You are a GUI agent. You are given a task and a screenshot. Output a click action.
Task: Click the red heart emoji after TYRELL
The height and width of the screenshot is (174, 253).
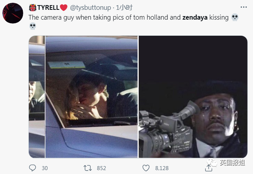click(x=63, y=7)
